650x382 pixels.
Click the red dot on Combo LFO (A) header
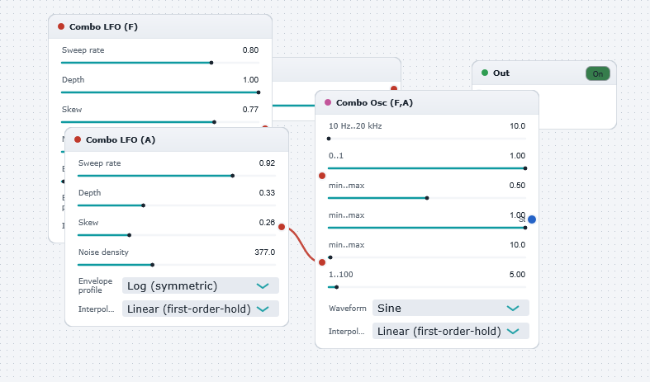(78, 139)
